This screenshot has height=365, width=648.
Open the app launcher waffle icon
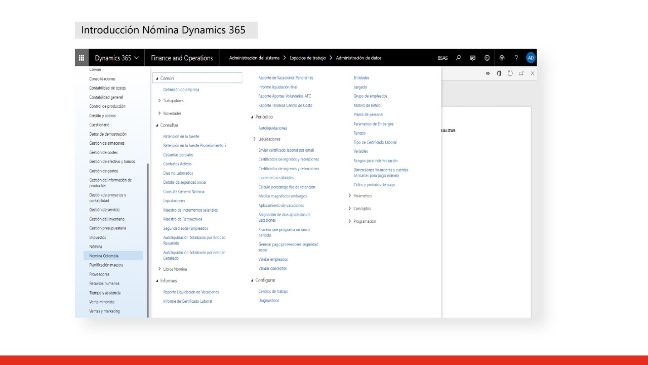[x=82, y=58]
